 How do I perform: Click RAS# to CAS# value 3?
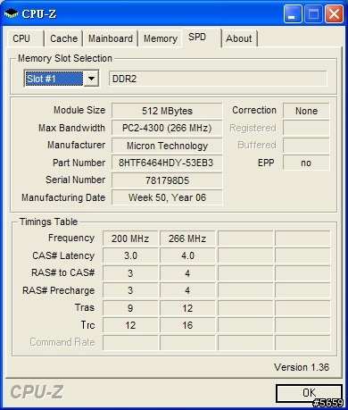pyautogui.click(x=130, y=273)
